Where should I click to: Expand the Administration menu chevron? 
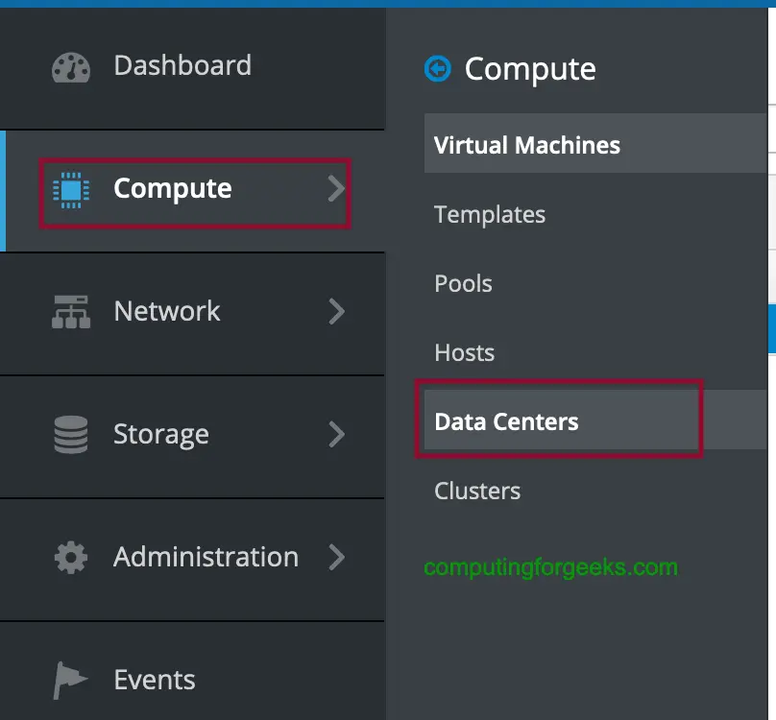336,557
